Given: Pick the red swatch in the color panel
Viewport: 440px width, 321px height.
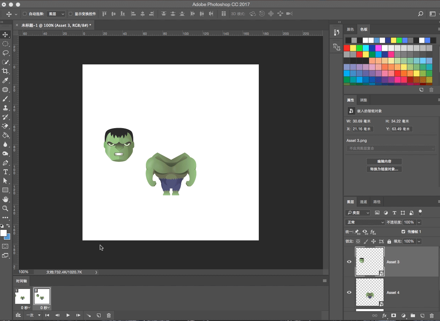Looking at the screenshot, I should (347, 48).
